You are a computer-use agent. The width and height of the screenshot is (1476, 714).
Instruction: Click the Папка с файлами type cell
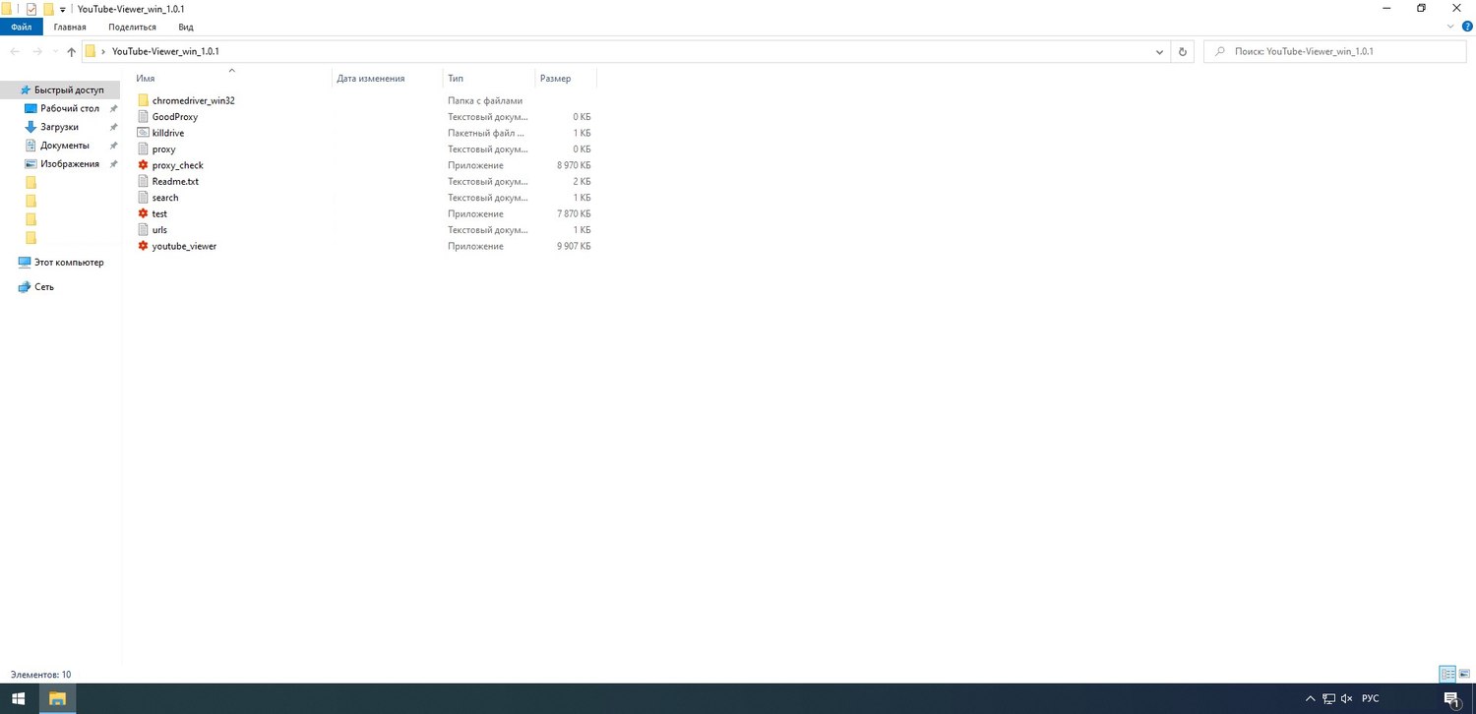tap(485, 100)
